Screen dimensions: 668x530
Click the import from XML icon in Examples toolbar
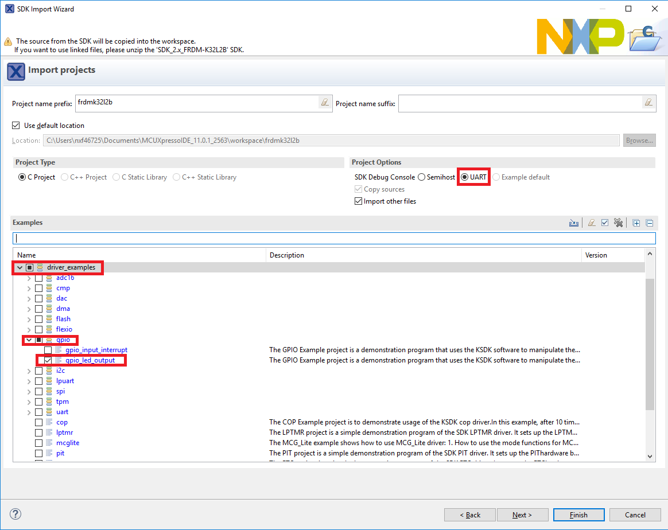tap(573, 223)
